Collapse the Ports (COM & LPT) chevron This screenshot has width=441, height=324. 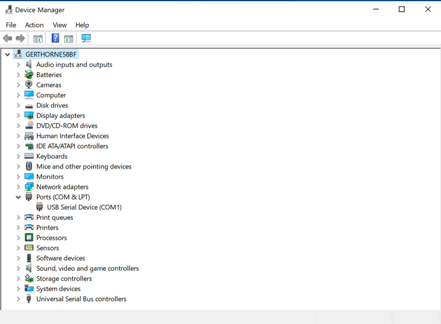[x=18, y=197]
